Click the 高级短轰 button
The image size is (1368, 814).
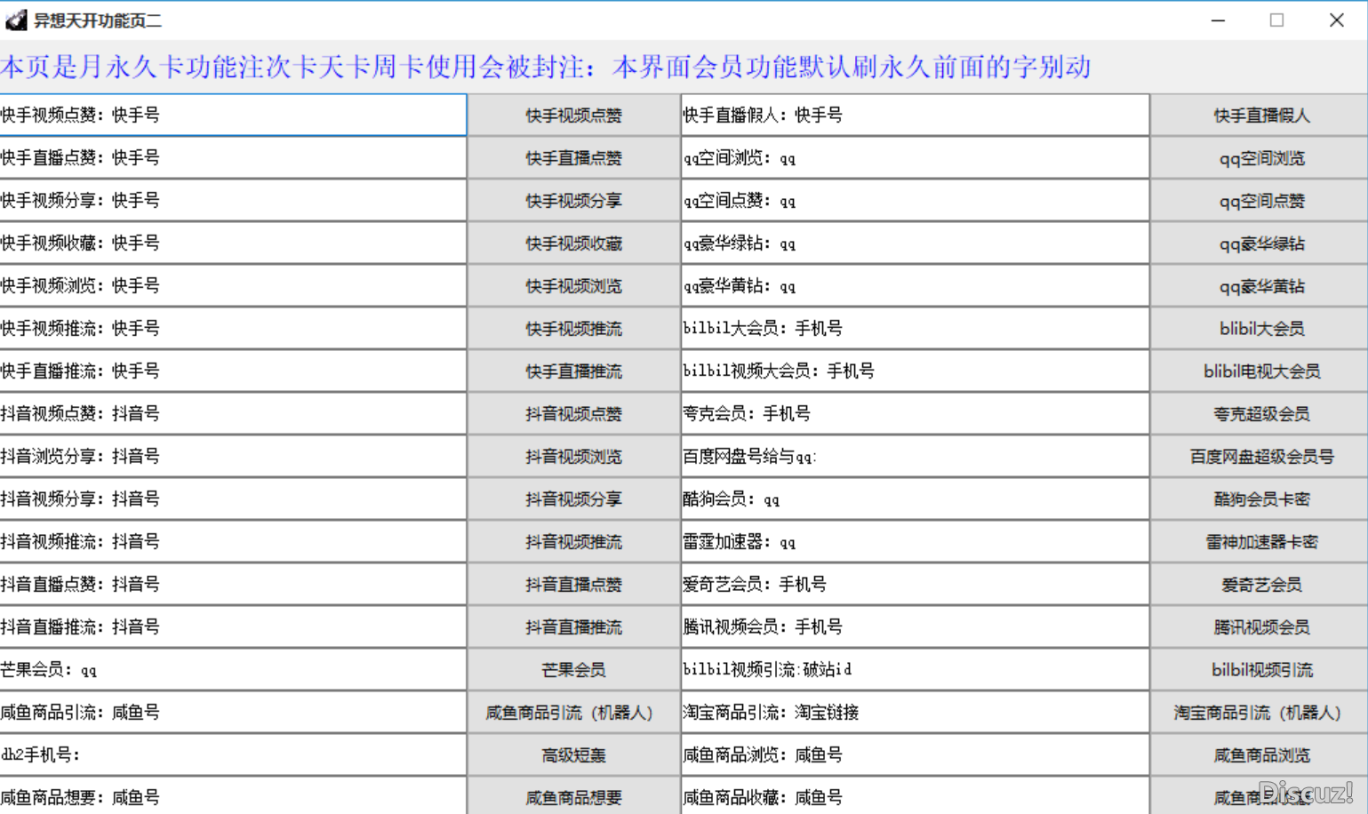(573, 755)
